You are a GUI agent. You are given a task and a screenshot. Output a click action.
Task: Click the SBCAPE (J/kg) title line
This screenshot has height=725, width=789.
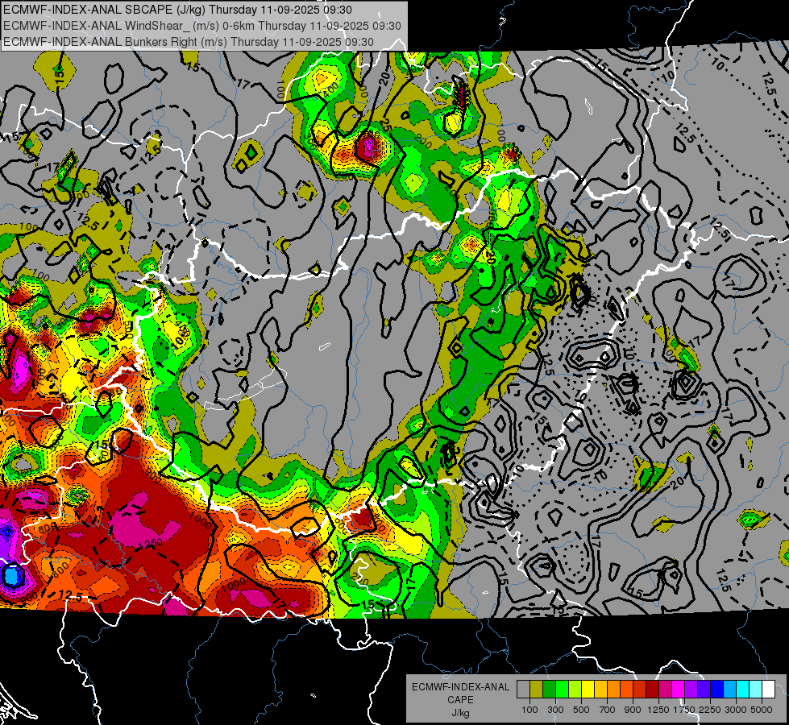pyautogui.click(x=177, y=10)
